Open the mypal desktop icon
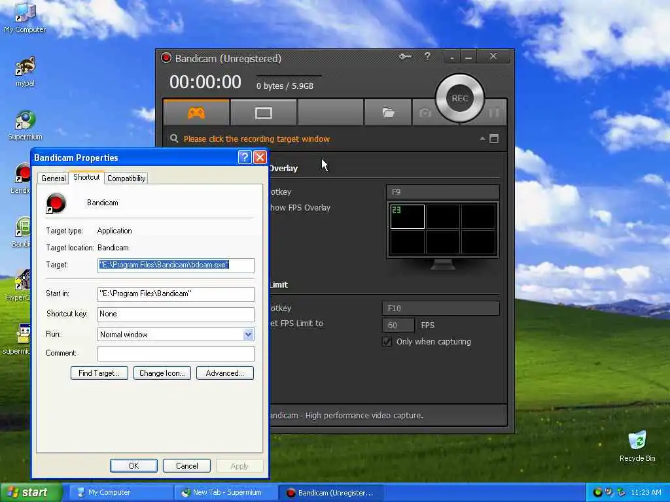This screenshot has width=670, height=502. click(x=25, y=72)
